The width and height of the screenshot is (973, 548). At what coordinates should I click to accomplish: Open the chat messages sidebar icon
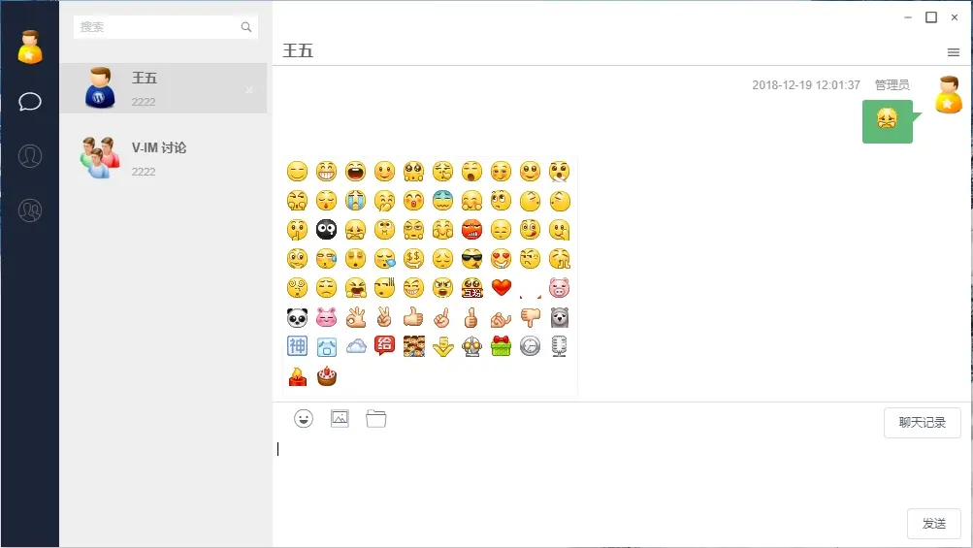point(30,101)
